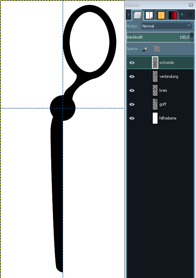Select the kreis layer thumbnail
Image resolution: width=196 pixels, height=278 pixels.
pyautogui.click(x=155, y=90)
